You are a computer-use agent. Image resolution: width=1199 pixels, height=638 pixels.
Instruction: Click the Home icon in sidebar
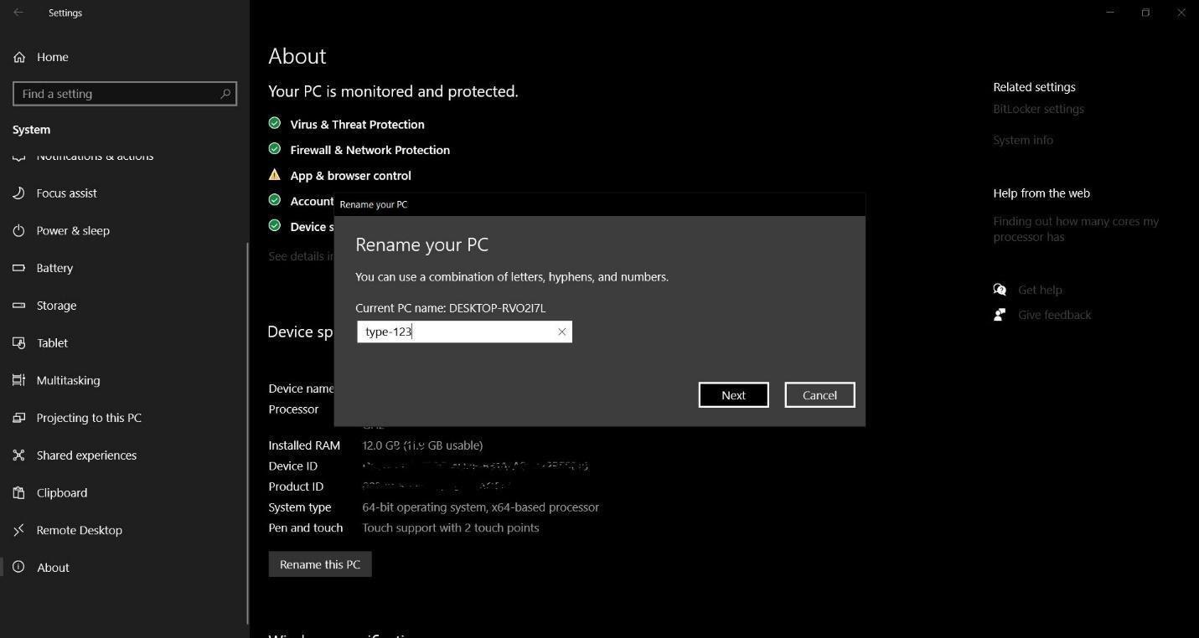[19, 57]
